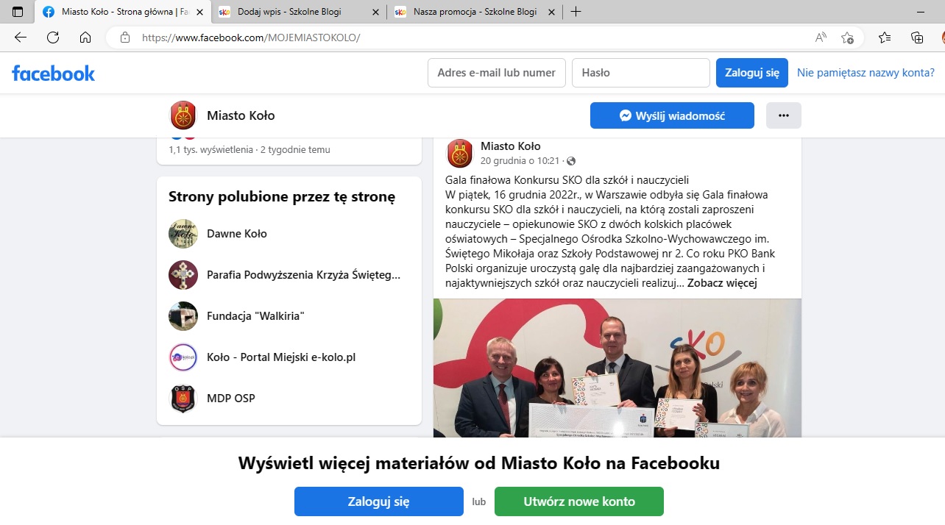
Task: Close the Miasto Koło Facebook tab
Action: tap(201, 12)
